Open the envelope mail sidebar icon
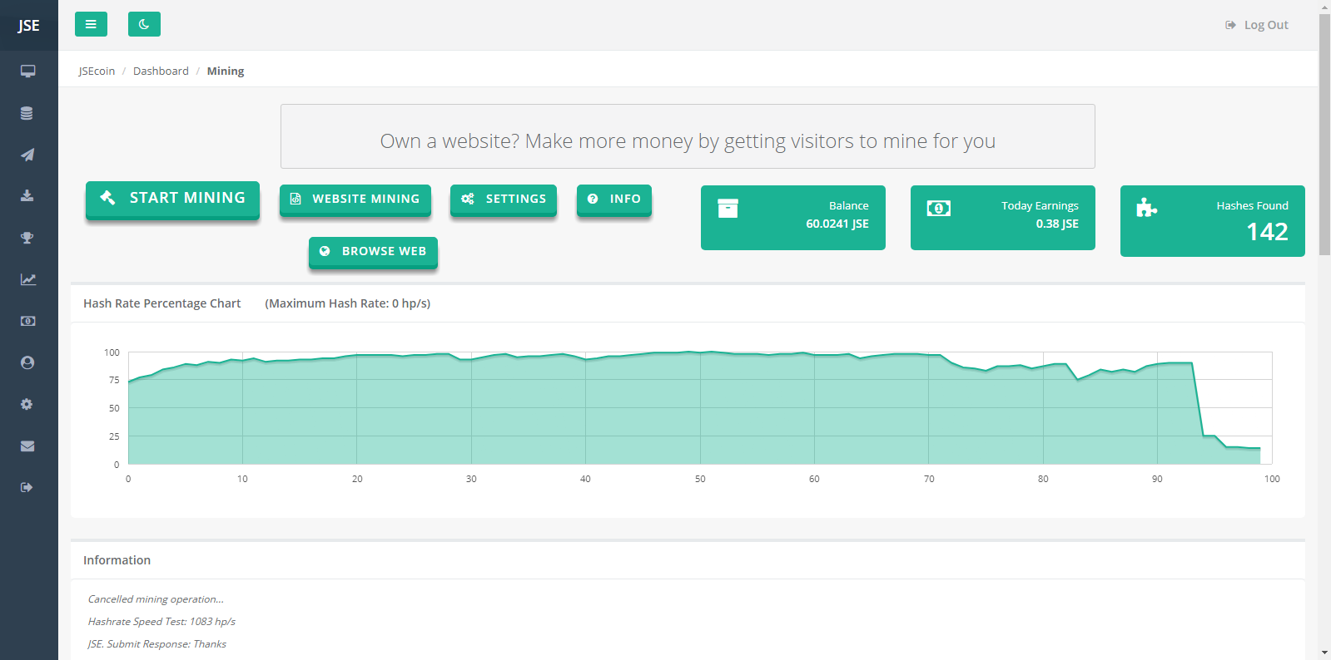 click(x=27, y=446)
